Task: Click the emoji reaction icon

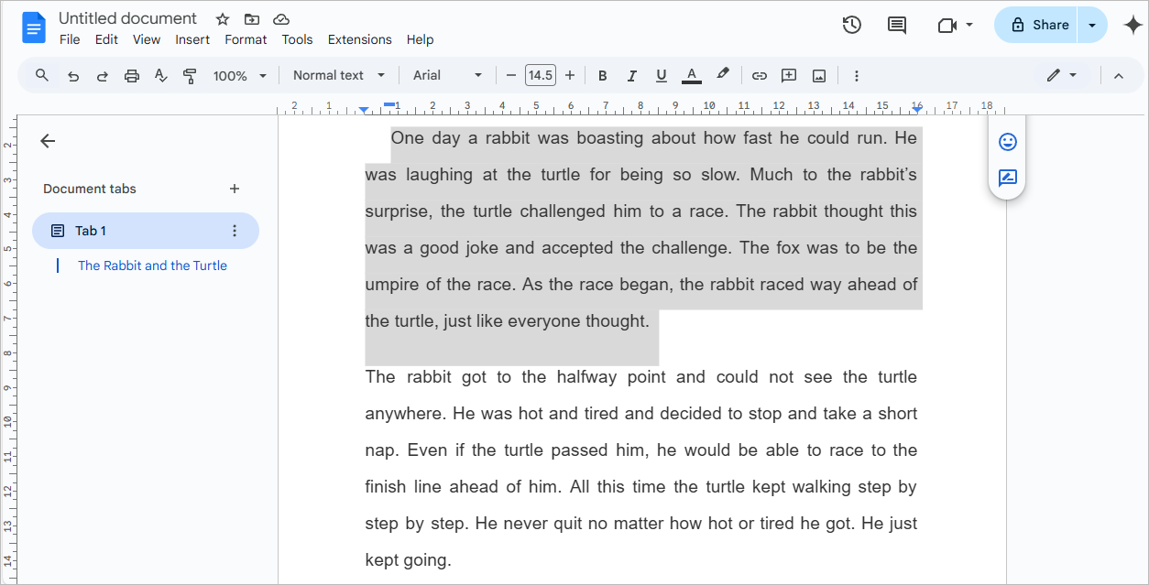Action: (x=1007, y=142)
